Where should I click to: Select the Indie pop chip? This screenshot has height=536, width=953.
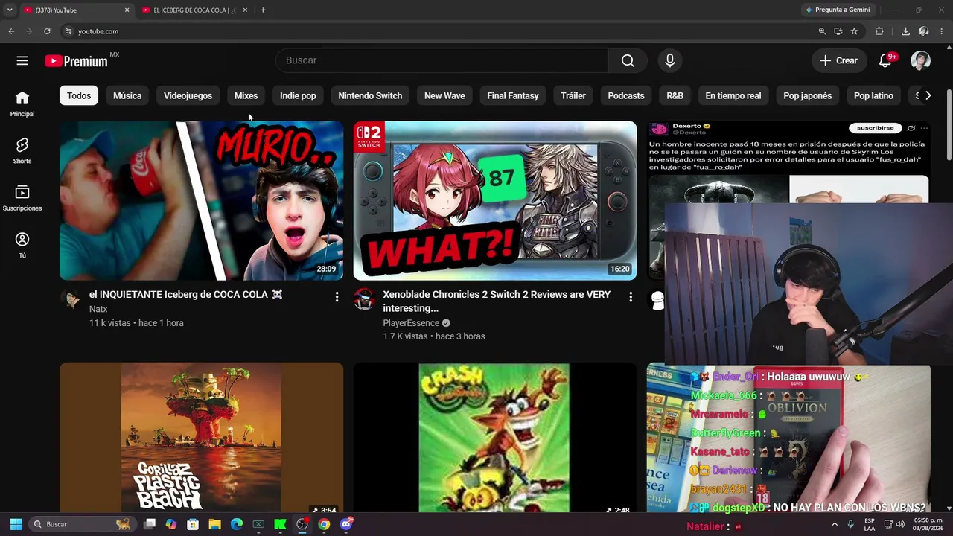298,95
